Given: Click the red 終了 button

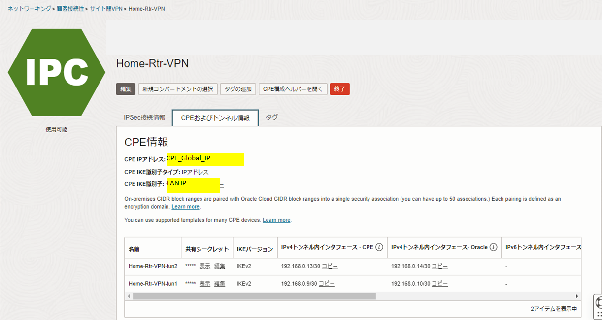Looking at the screenshot, I should tap(339, 89).
